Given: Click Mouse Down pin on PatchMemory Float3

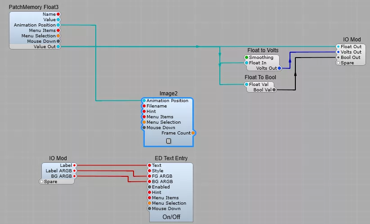Looking at the screenshot, I should point(58,41).
